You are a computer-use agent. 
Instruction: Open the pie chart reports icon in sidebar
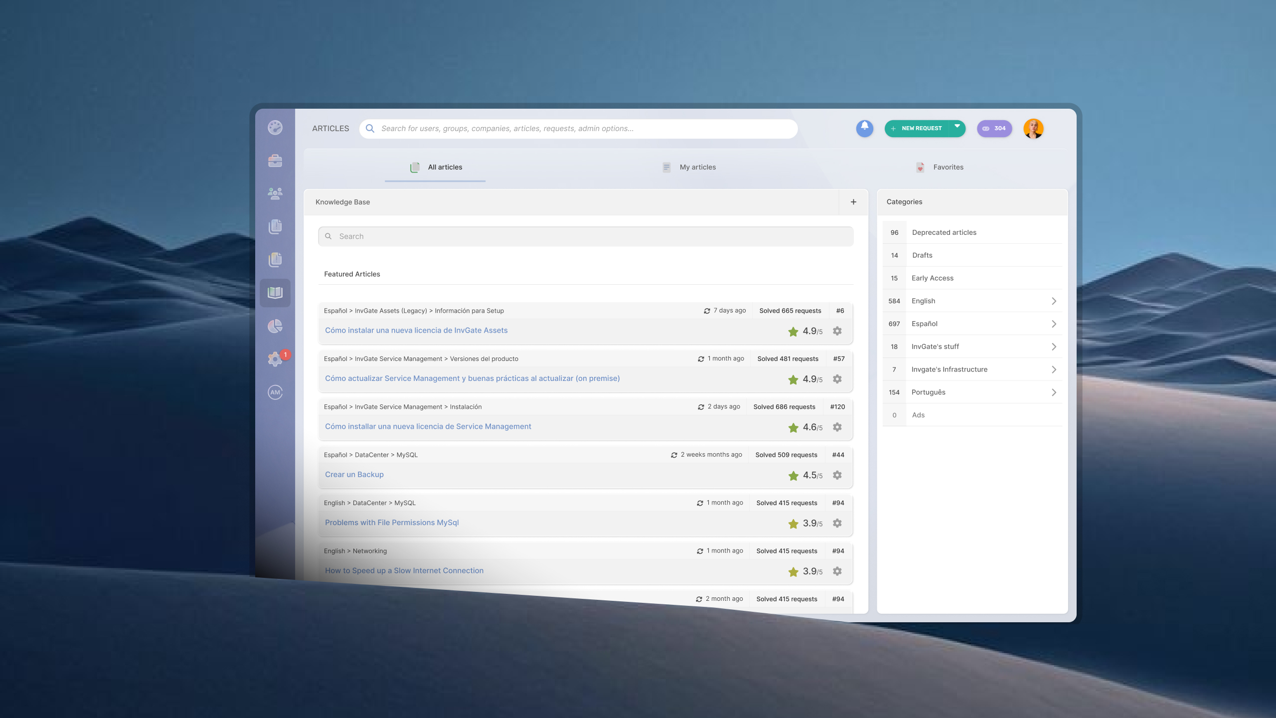(x=275, y=326)
